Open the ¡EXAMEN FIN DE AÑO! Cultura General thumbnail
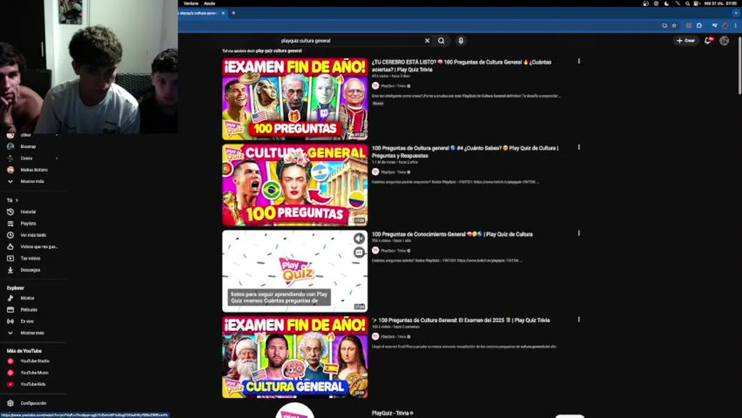Screen dimensions: 742x418 [x=295, y=357]
